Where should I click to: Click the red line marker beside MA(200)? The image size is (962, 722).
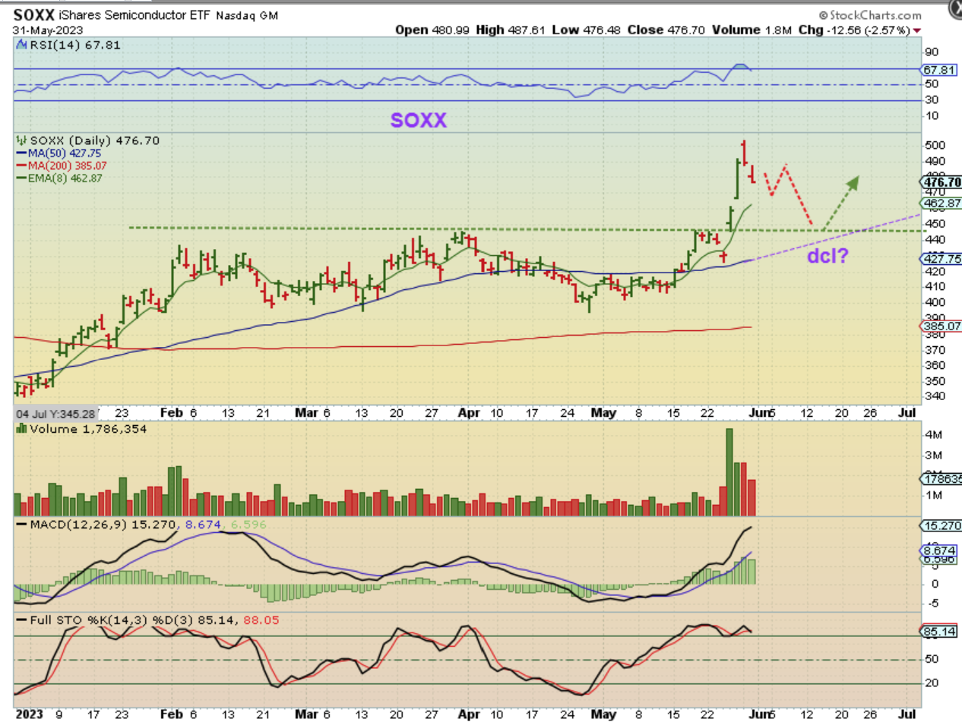[21, 166]
